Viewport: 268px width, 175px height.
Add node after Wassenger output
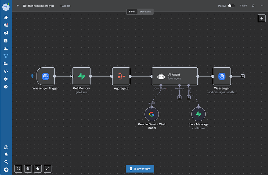243,76
